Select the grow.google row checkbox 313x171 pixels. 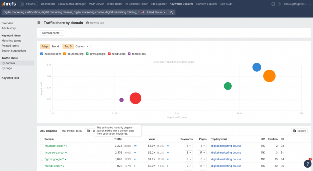(42, 159)
